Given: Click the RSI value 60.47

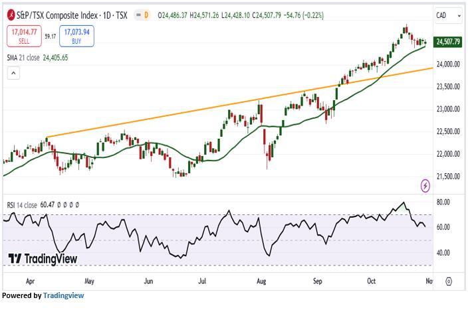Looking at the screenshot, I should (x=47, y=204).
